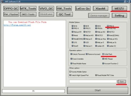Enable the Read Mobile Name operation

click(x=71, y=64)
